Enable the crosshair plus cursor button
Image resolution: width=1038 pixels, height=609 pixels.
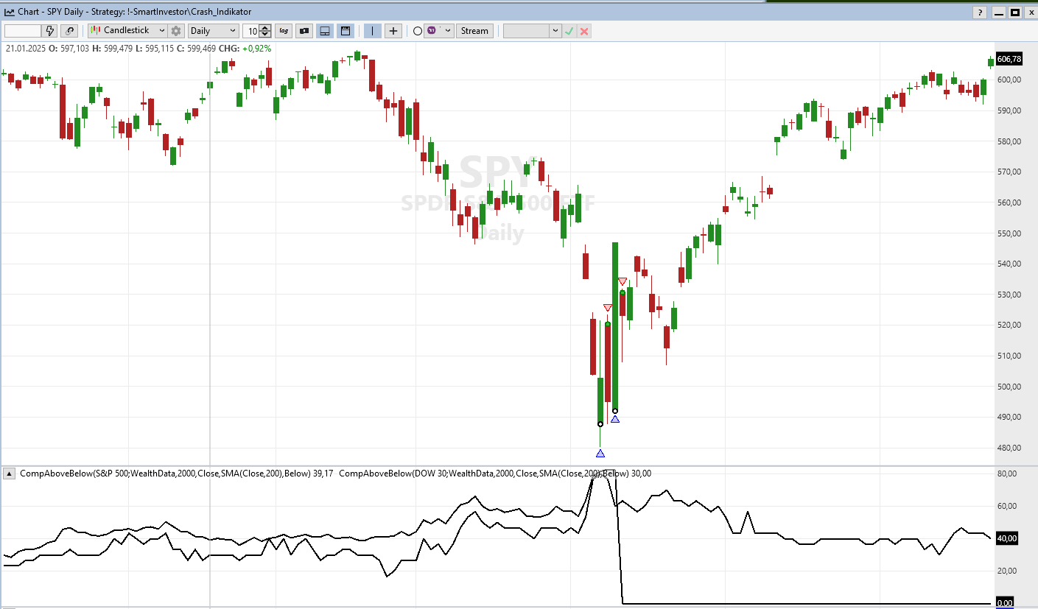tap(393, 31)
